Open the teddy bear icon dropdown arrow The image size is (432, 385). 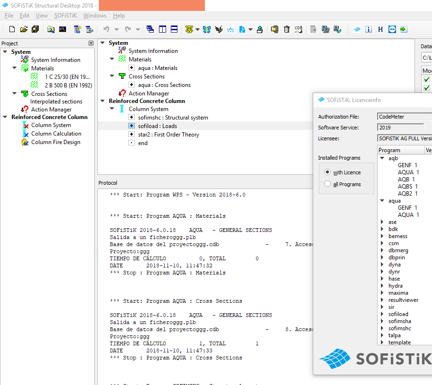coord(197,29)
